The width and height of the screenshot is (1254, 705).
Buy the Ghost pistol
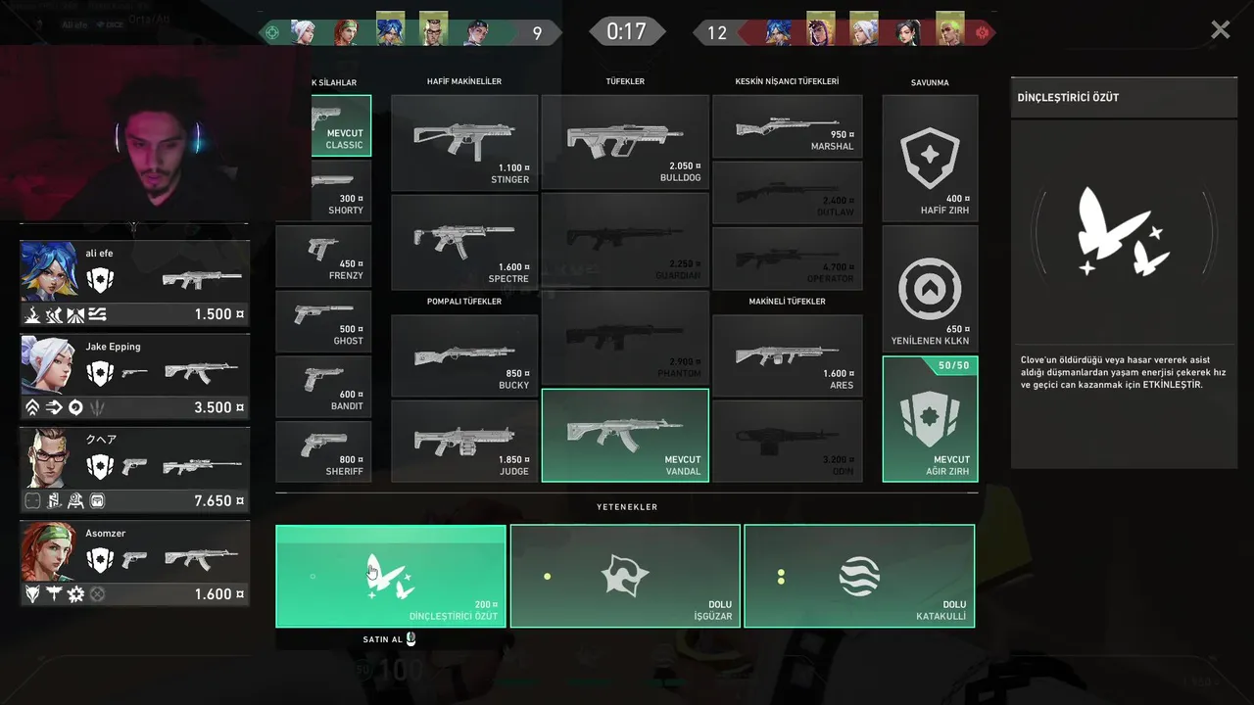(324, 321)
